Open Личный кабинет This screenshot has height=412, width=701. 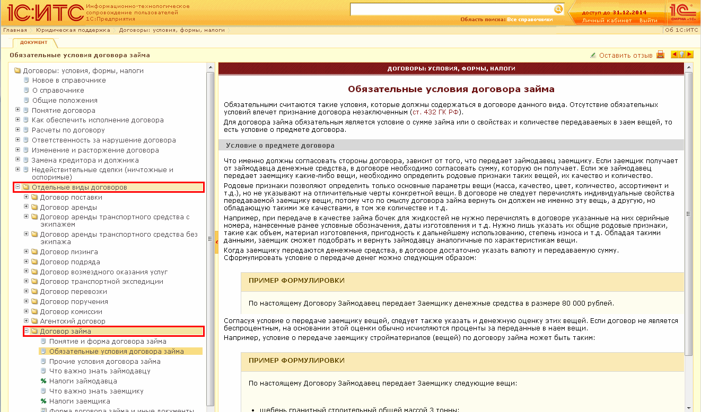[x=607, y=20]
